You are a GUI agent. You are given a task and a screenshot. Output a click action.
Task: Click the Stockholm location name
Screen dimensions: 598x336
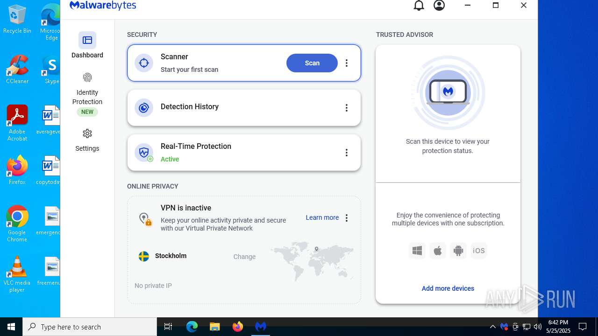171,256
